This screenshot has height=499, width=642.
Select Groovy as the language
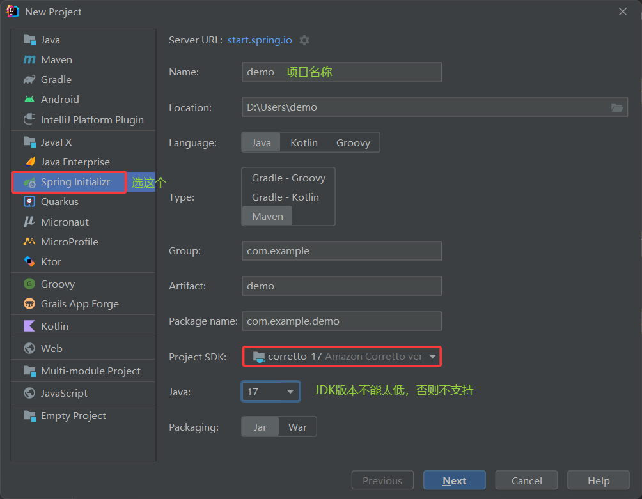(353, 142)
